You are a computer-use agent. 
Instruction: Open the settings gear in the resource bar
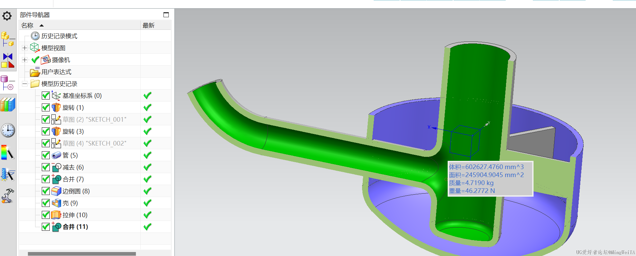pos(7,16)
